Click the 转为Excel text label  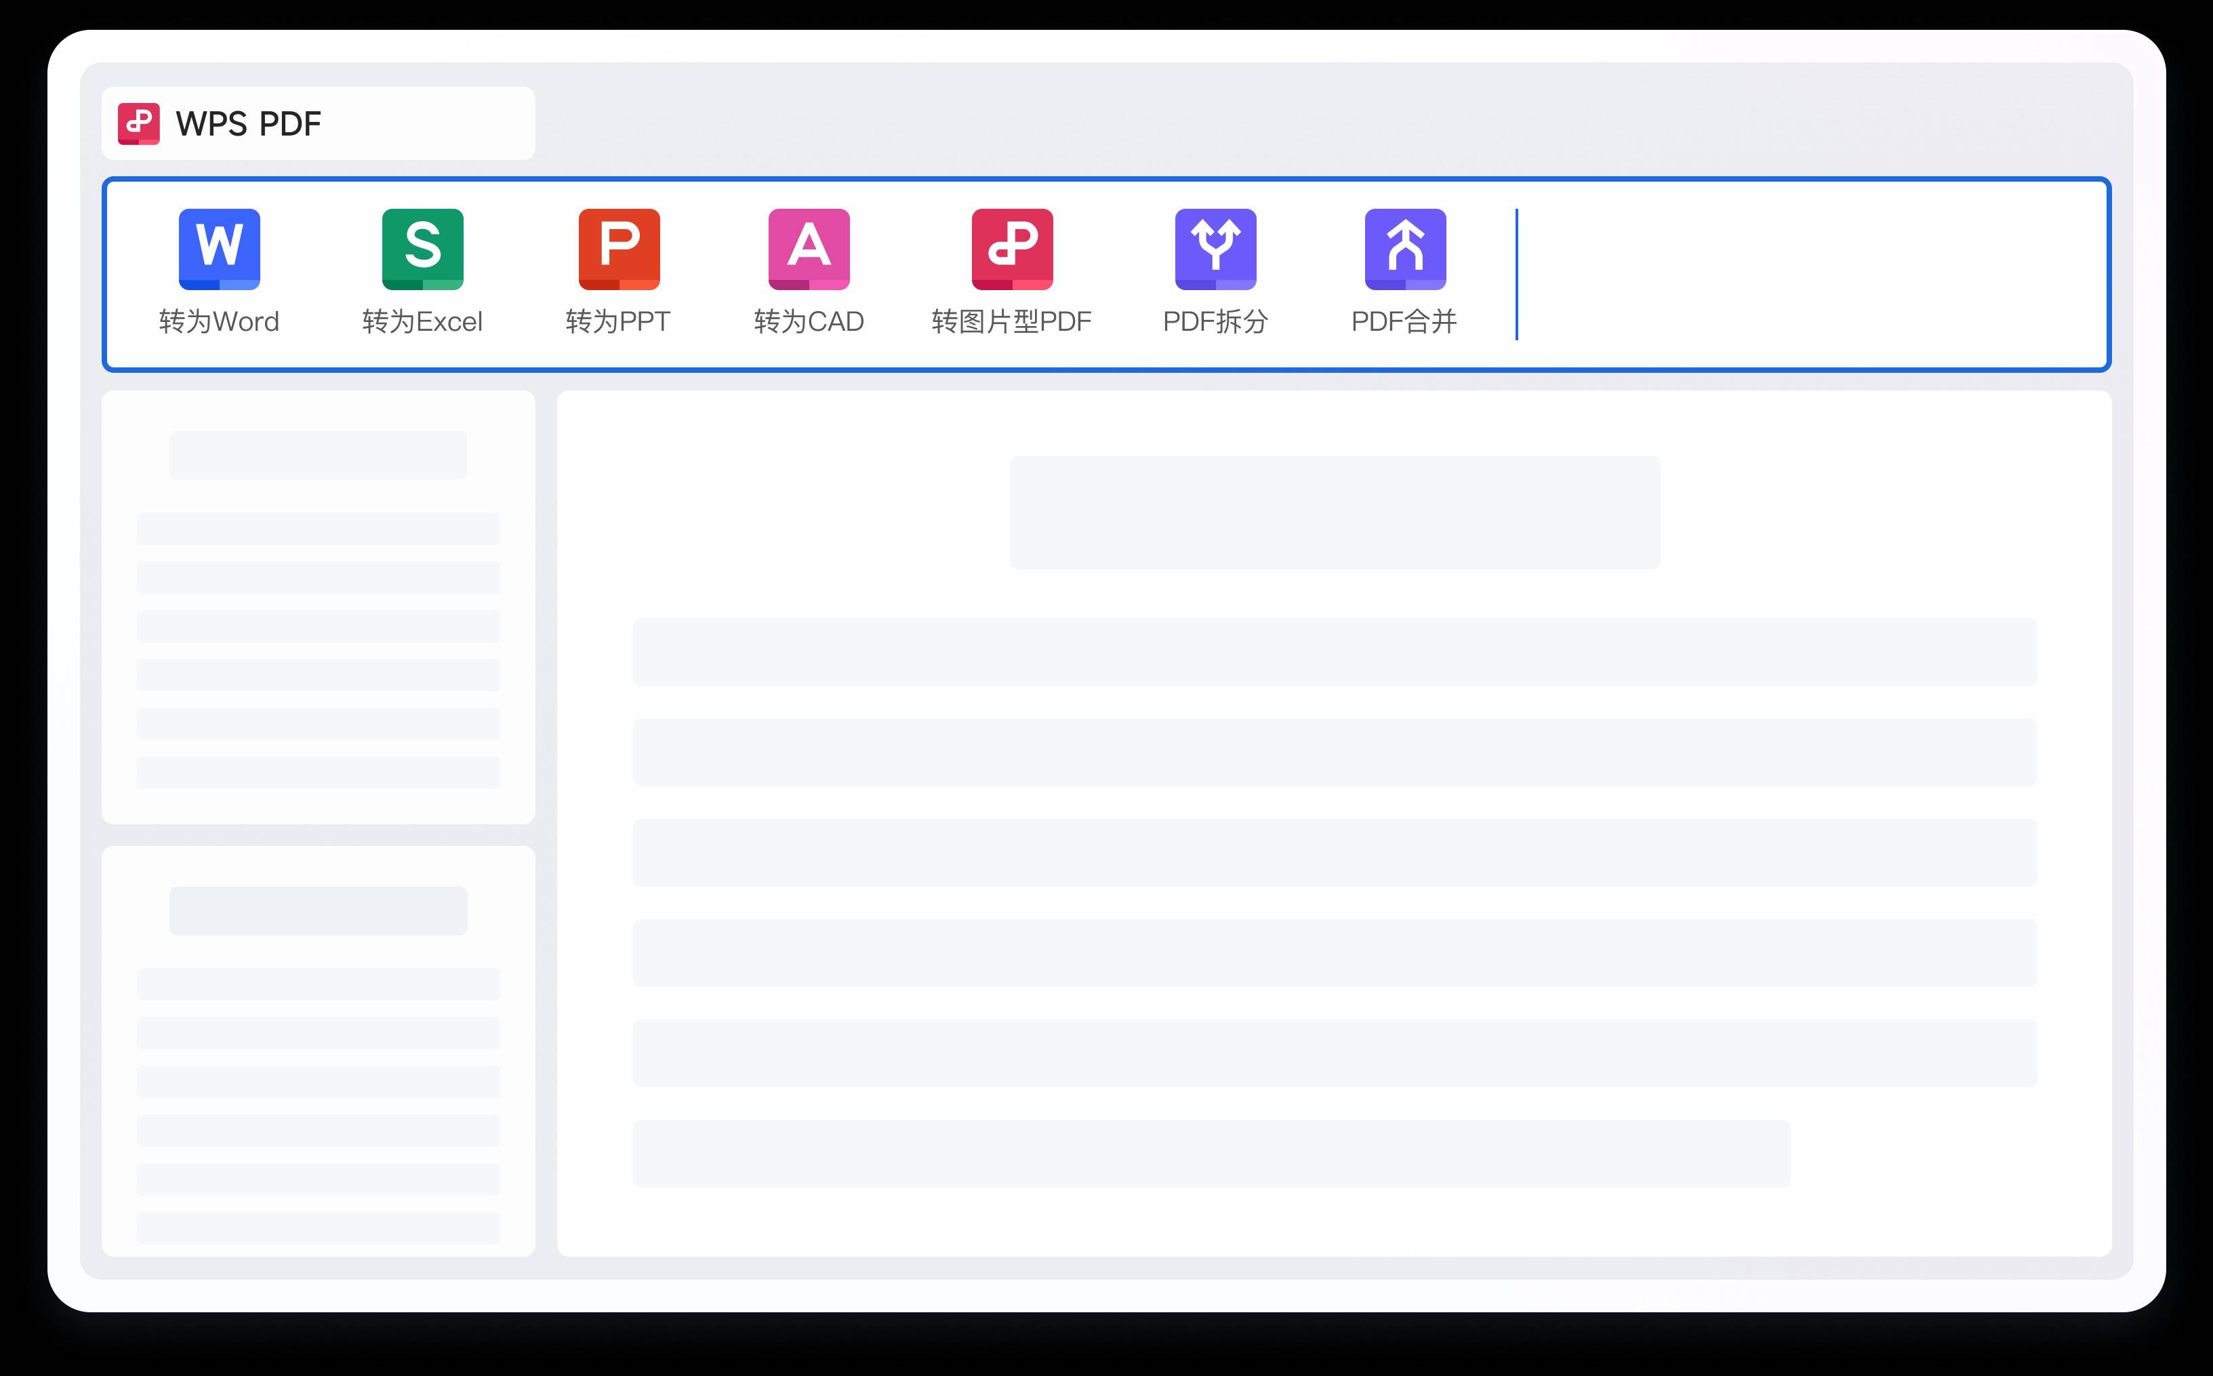(x=422, y=321)
